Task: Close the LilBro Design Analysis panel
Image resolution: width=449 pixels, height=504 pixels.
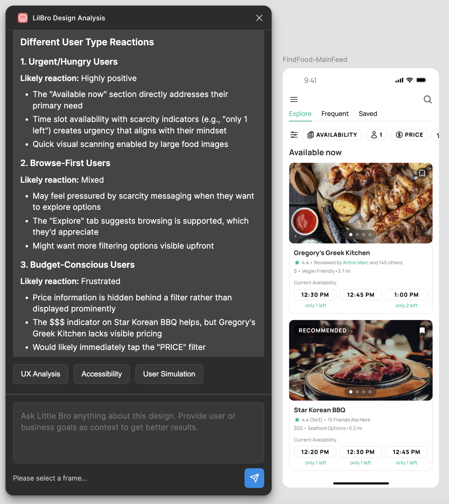Action: (259, 18)
